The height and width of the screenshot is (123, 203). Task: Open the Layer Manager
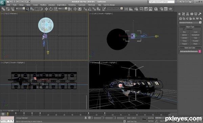pyautogui.click(x=136, y=9)
